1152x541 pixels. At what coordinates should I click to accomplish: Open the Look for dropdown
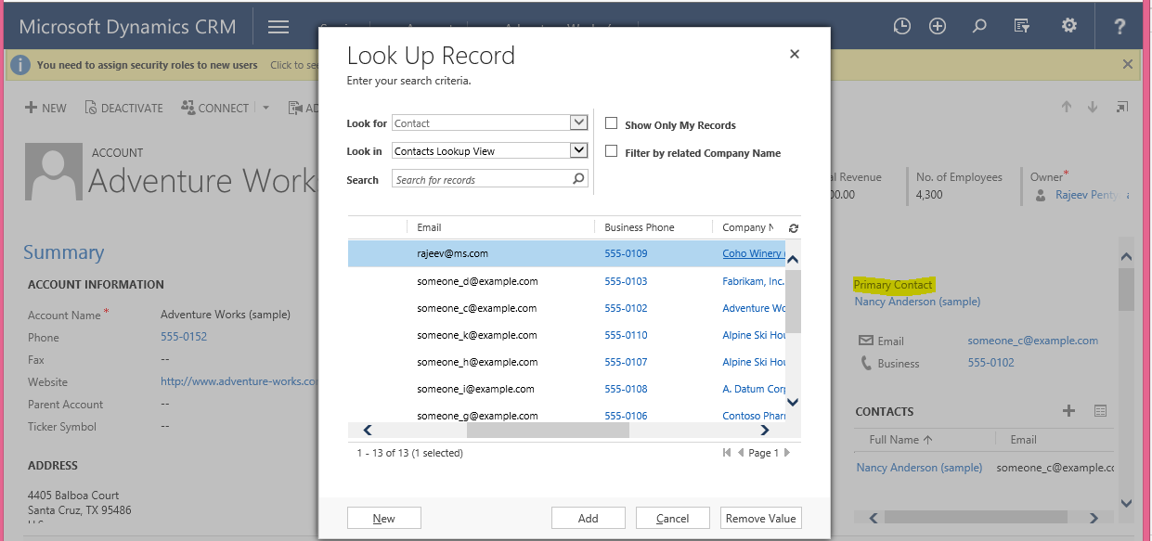point(578,122)
